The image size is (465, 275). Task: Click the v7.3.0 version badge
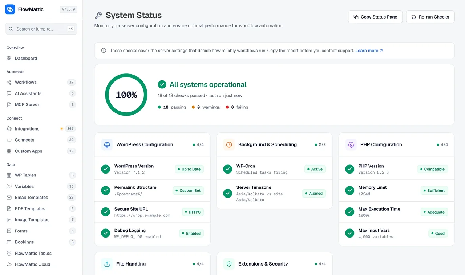coord(68,9)
